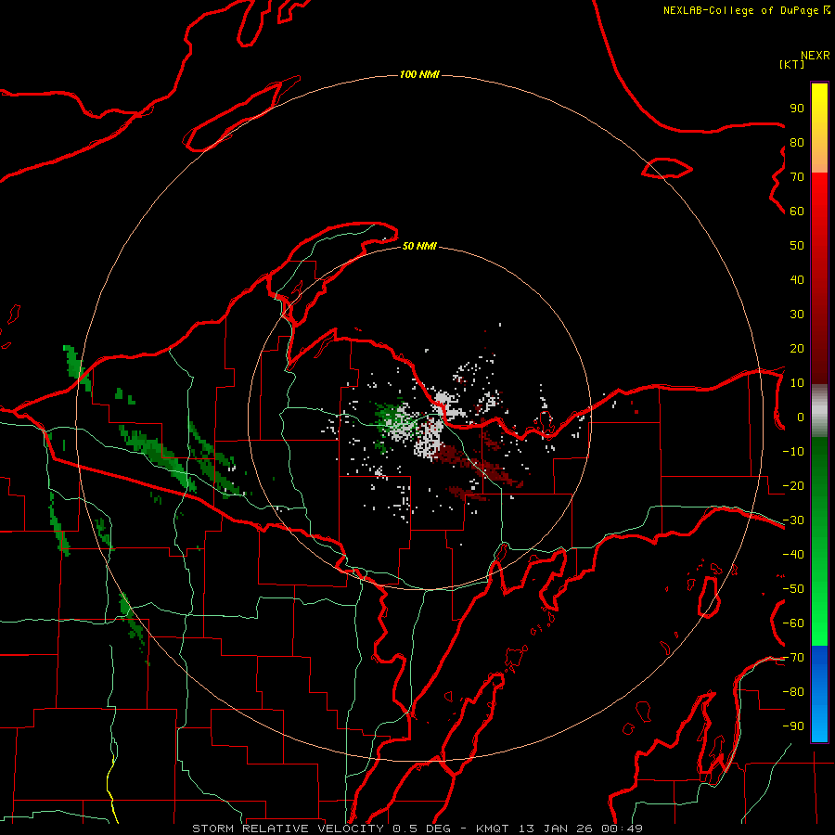Click the [KT] units label
Screen dimensions: 835x835
792,64
